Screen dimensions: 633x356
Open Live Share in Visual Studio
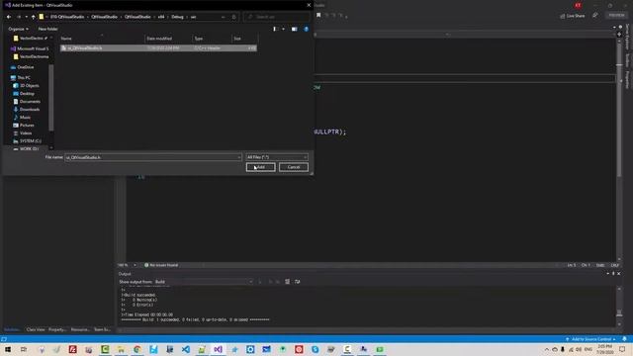573,16
